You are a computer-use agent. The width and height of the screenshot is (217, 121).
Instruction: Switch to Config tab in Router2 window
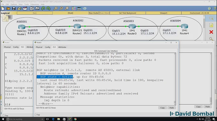pos(48,47)
